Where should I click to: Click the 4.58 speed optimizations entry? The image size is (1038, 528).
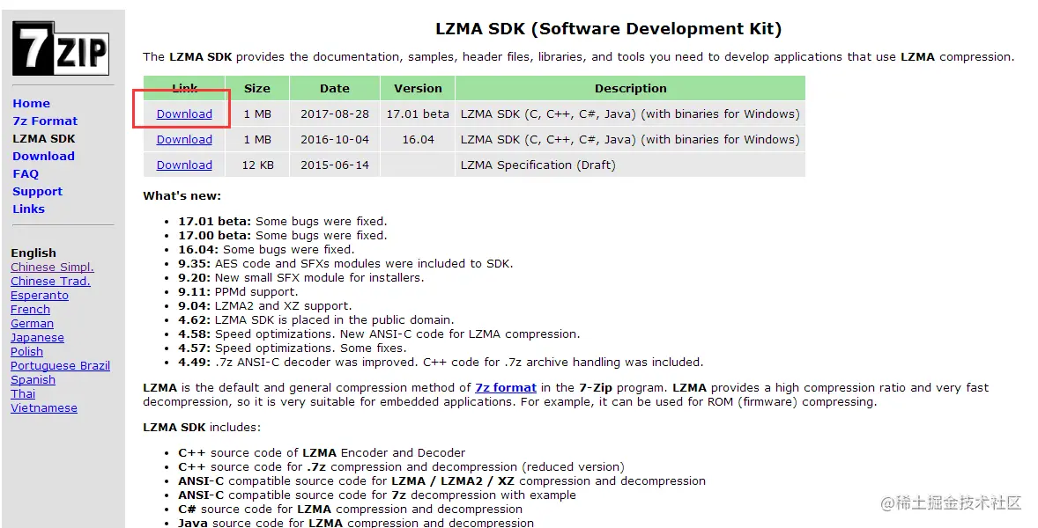(x=379, y=334)
